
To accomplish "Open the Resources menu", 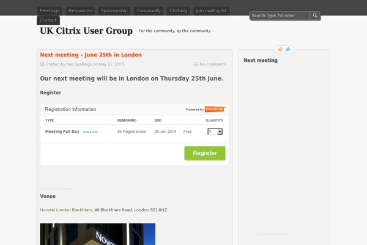I will (x=80, y=10).
